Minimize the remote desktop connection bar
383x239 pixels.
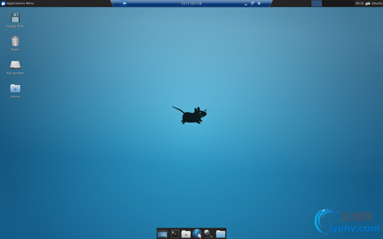tap(246, 4)
